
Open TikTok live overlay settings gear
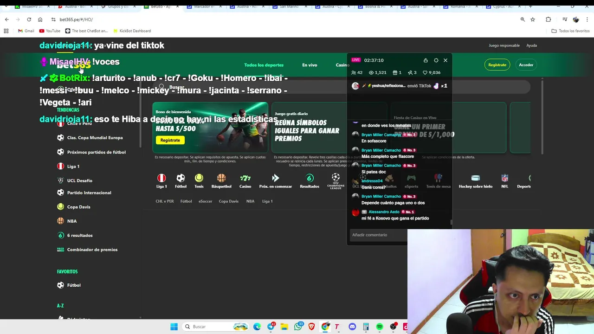[436, 60]
